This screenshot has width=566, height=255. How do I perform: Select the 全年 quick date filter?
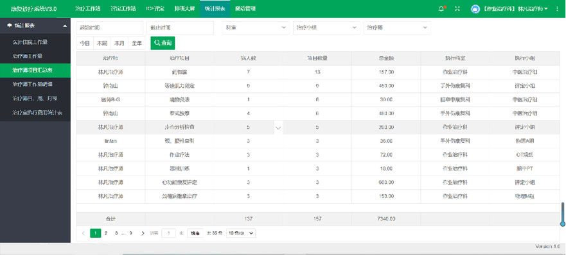pos(137,43)
